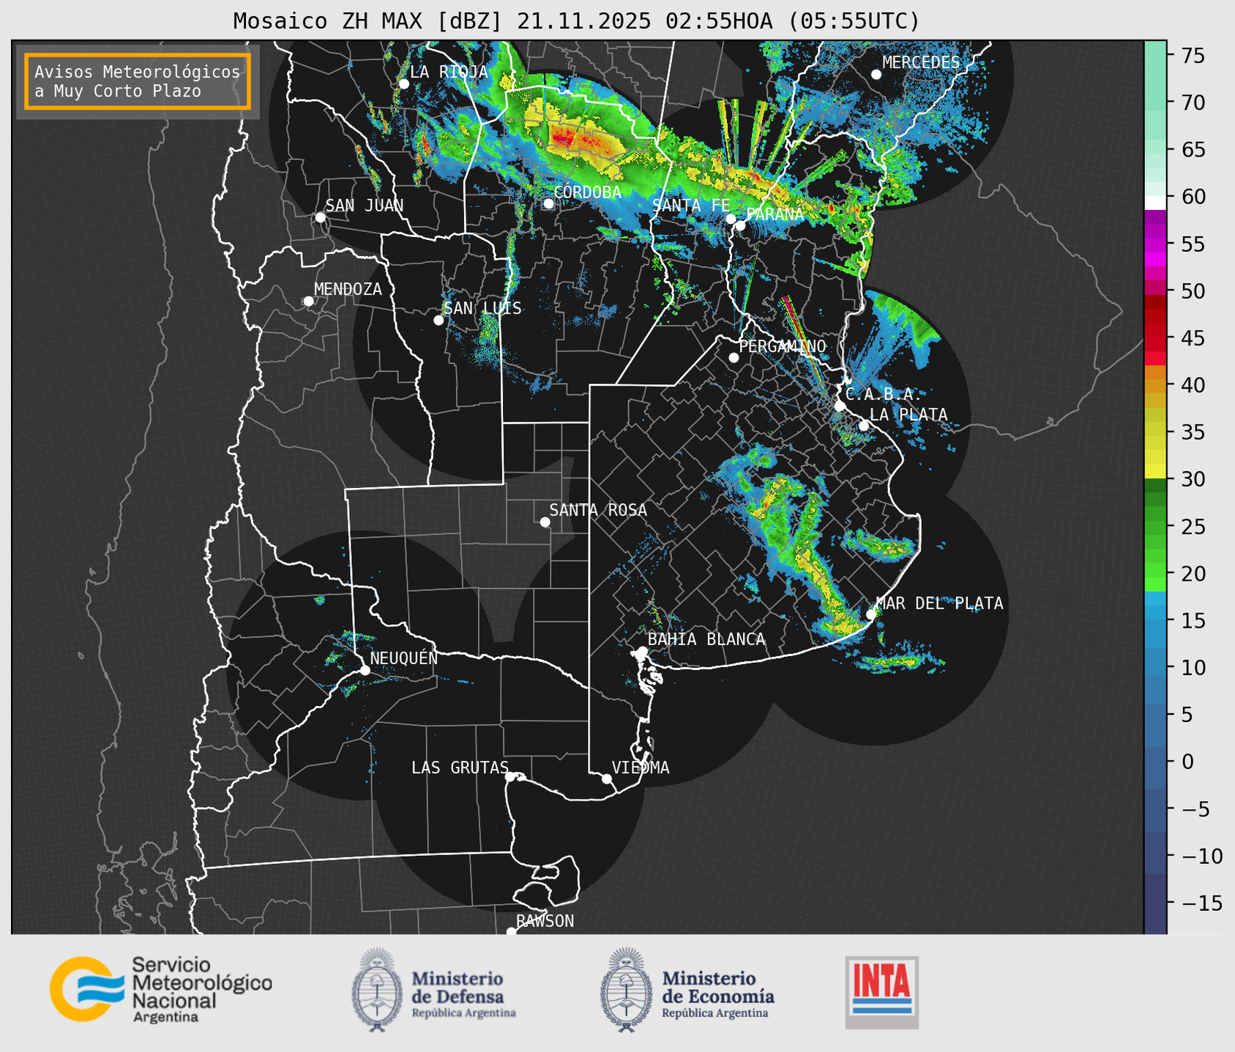Select the LAS GRUTAS label

460,768
